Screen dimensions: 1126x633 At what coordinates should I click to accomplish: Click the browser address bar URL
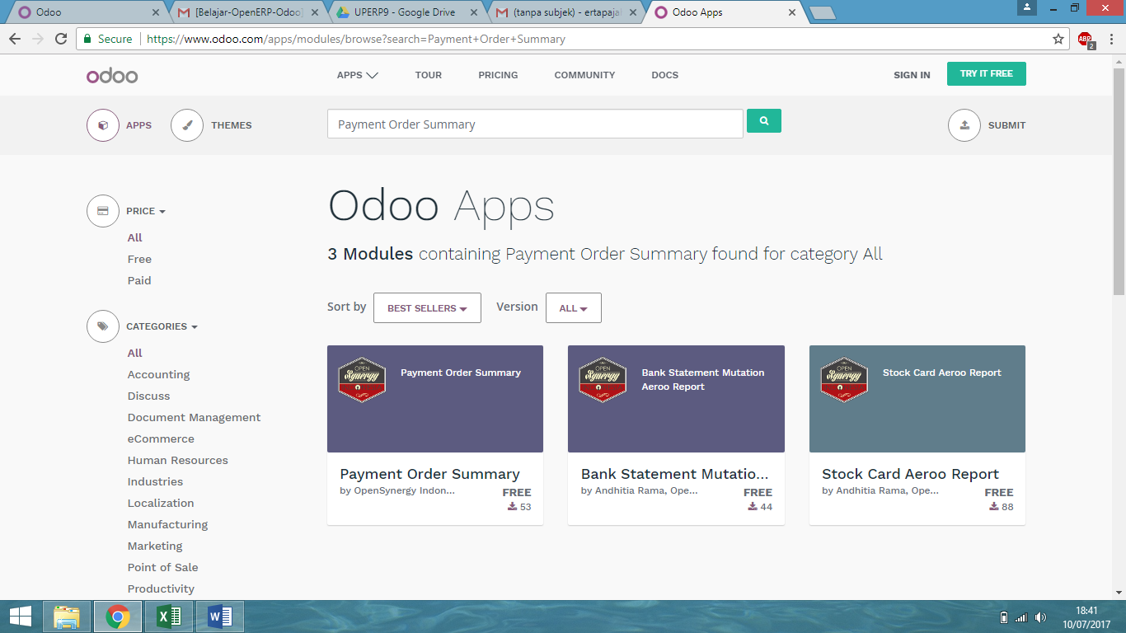356,39
